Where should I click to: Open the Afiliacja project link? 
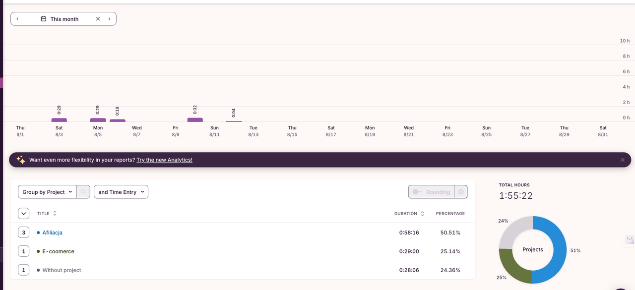[52, 232]
